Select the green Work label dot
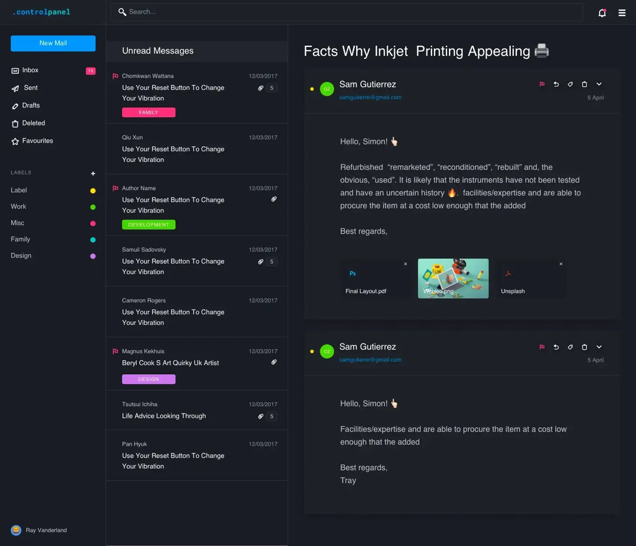The height and width of the screenshot is (546, 636). click(x=93, y=207)
